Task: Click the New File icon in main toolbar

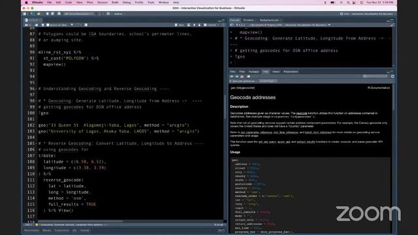Action: pos(24,14)
